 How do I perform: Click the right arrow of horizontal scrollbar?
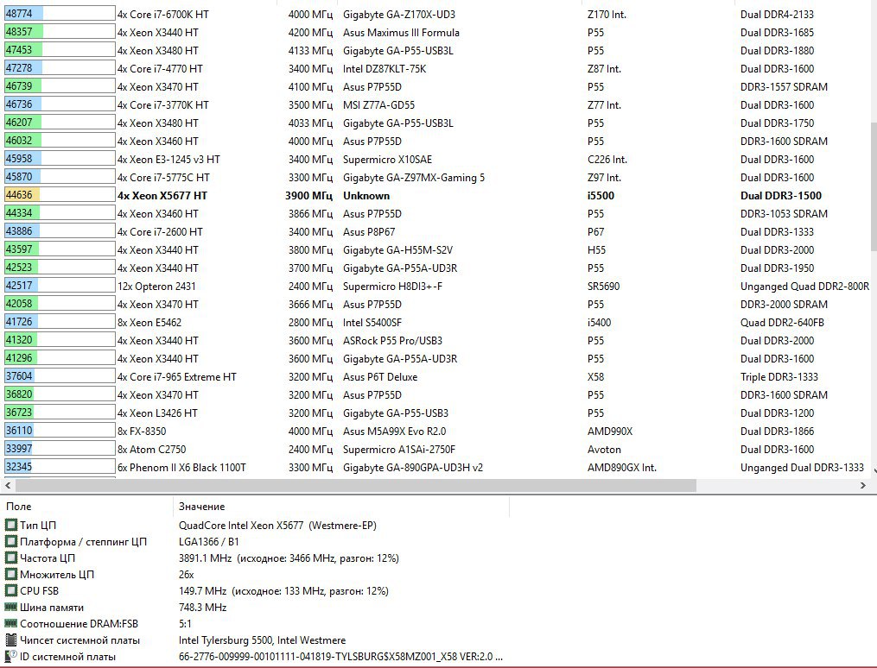pyautogui.click(x=862, y=485)
